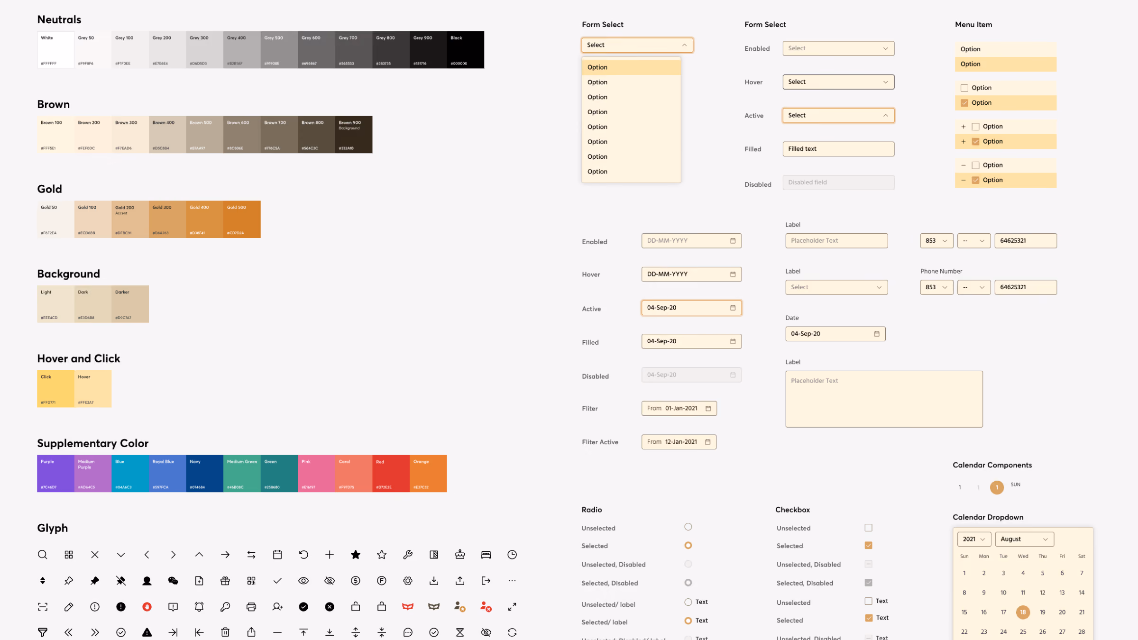1138x640 pixels.
Task: Click the bed glyph
Action: click(486, 555)
